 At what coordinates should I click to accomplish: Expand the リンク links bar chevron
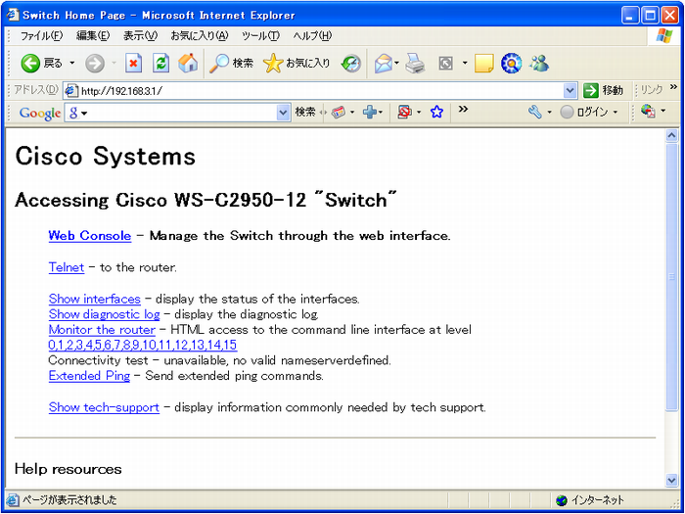[x=672, y=88]
